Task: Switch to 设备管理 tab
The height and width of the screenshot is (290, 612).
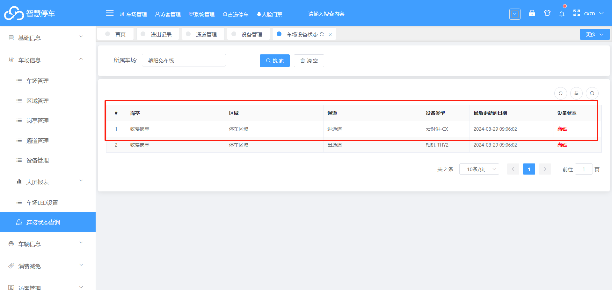Action: tap(248, 34)
